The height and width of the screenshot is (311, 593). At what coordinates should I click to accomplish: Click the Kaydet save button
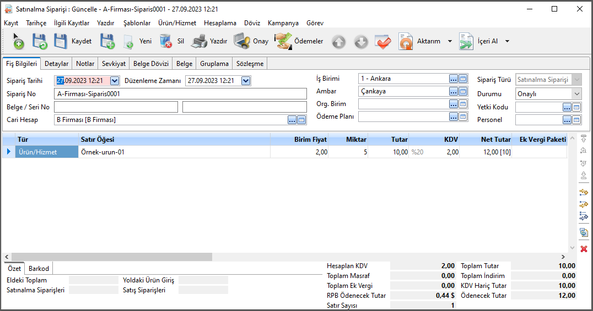coord(72,41)
